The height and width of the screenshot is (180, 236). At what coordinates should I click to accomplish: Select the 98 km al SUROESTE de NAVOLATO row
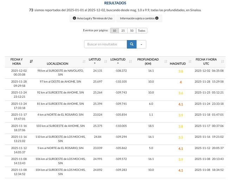[x=115, y=73]
